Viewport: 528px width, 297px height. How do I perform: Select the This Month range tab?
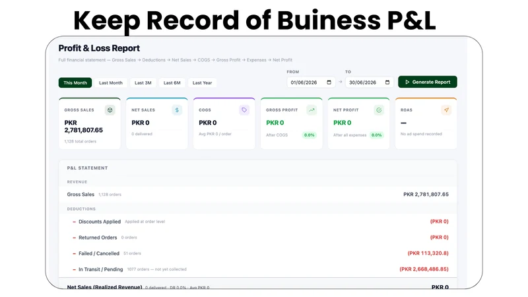point(75,83)
